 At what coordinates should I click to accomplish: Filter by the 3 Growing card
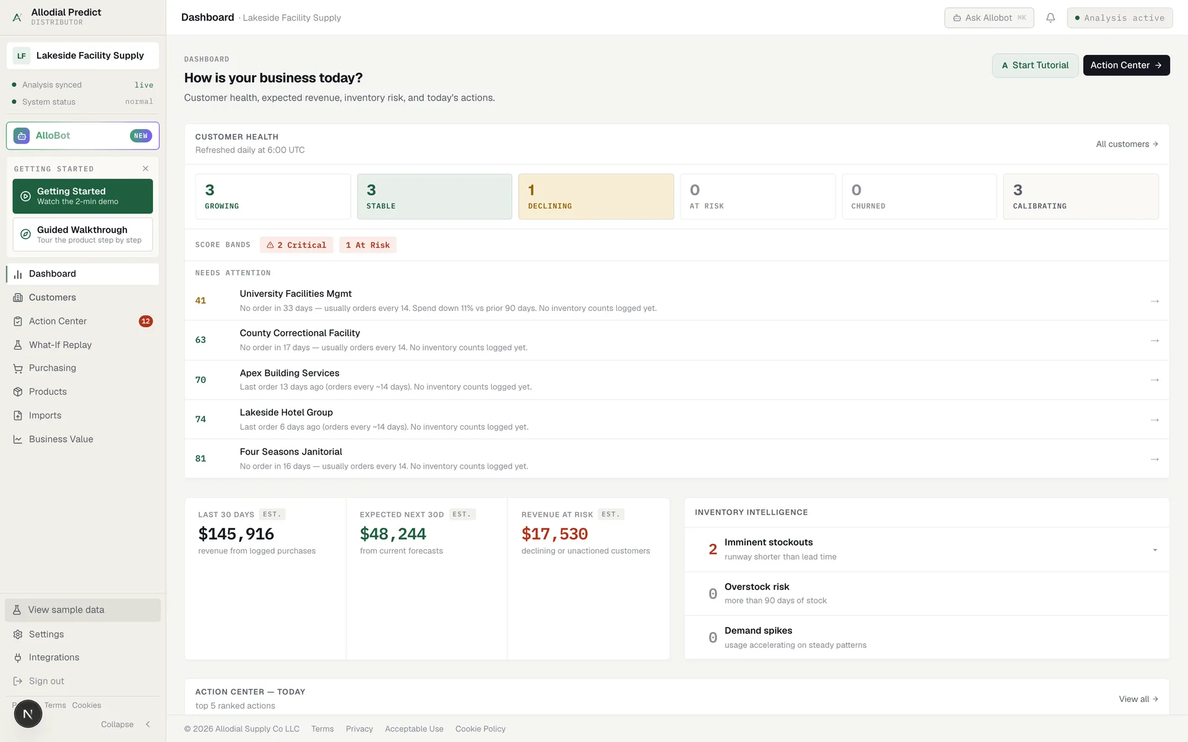pyautogui.click(x=273, y=197)
